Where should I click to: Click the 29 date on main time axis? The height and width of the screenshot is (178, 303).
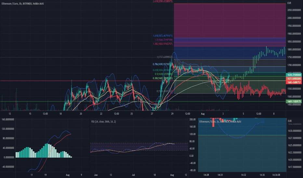coord(172,114)
